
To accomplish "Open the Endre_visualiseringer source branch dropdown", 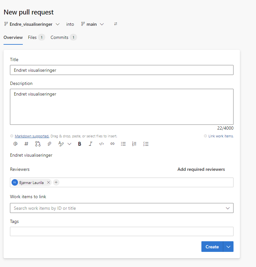I will [32, 24].
